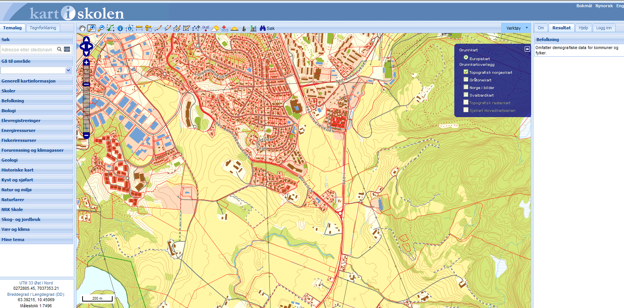Viewport: 624px width, 308px height.
Task: Open the Hjelp tab
Action: pyautogui.click(x=583, y=28)
